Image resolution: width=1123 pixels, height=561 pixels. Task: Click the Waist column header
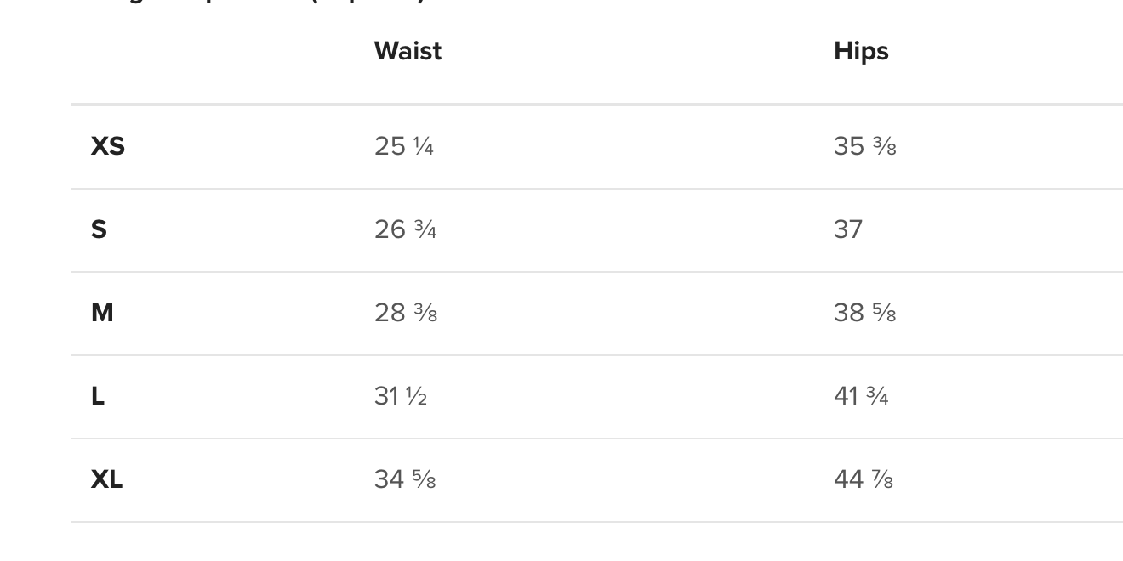coord(408,51)
